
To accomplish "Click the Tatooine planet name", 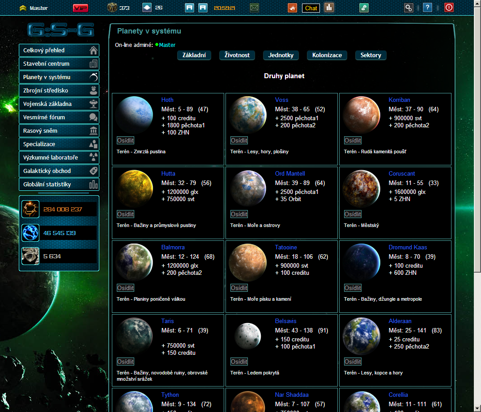I will (286, 247).
